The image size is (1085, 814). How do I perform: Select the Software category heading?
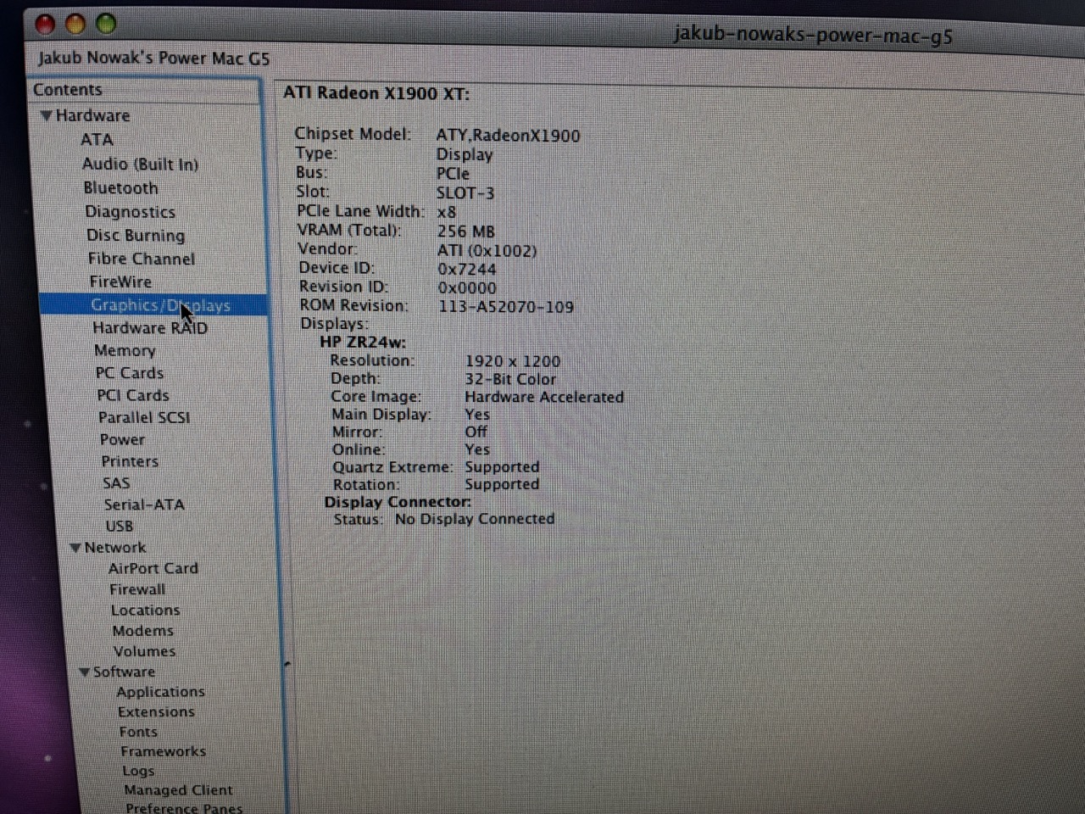[x=124, y=672]
